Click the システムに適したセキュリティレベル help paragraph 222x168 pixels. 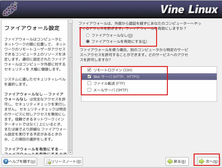(35, 82)
